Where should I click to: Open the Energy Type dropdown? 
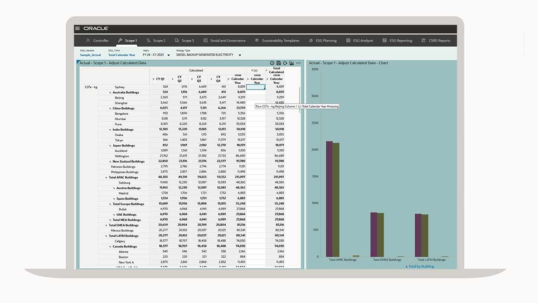point(240,55)
